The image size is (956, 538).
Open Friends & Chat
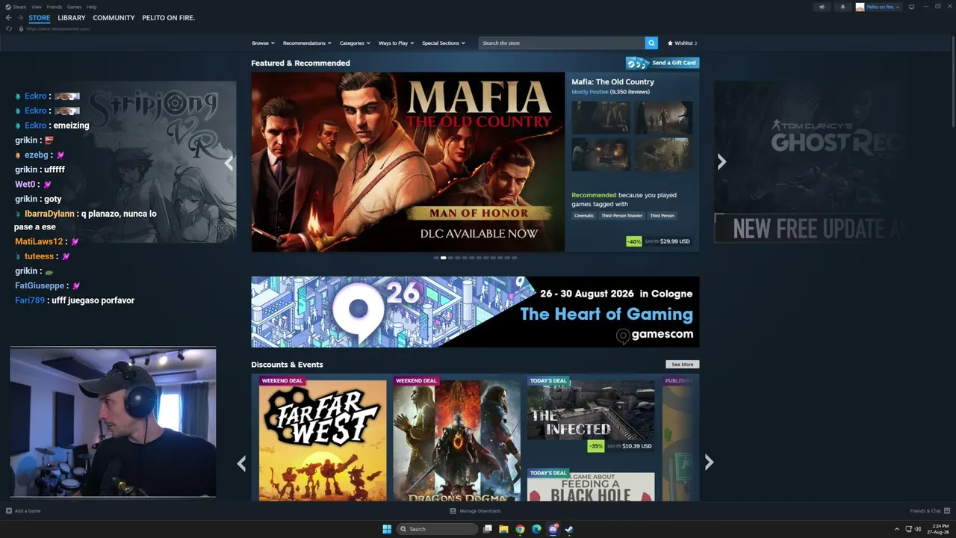point(928,511)
